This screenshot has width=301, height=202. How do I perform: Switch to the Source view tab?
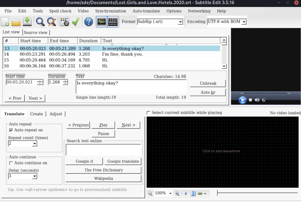(36, 32)
